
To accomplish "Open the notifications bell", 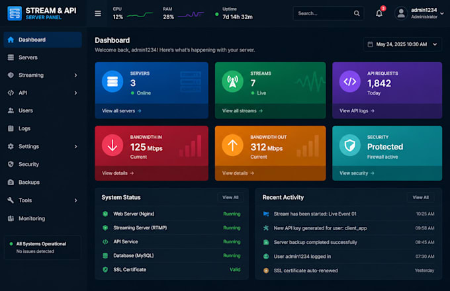I will (379, 13).
